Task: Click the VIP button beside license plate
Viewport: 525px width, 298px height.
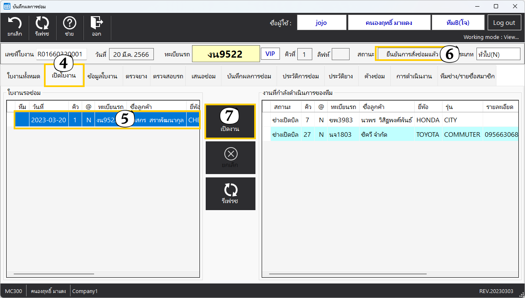Action: [270, 54]
